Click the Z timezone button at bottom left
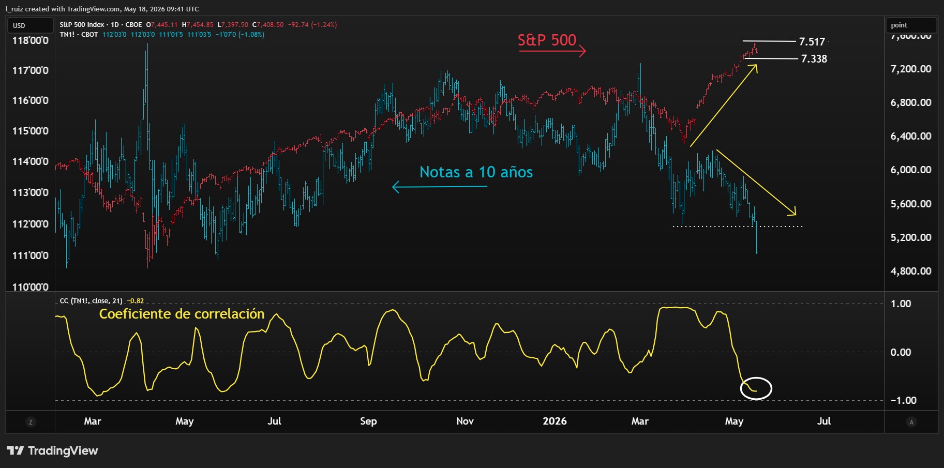The height and width of the screenshot is (468, 944). [x=31, y=422]
